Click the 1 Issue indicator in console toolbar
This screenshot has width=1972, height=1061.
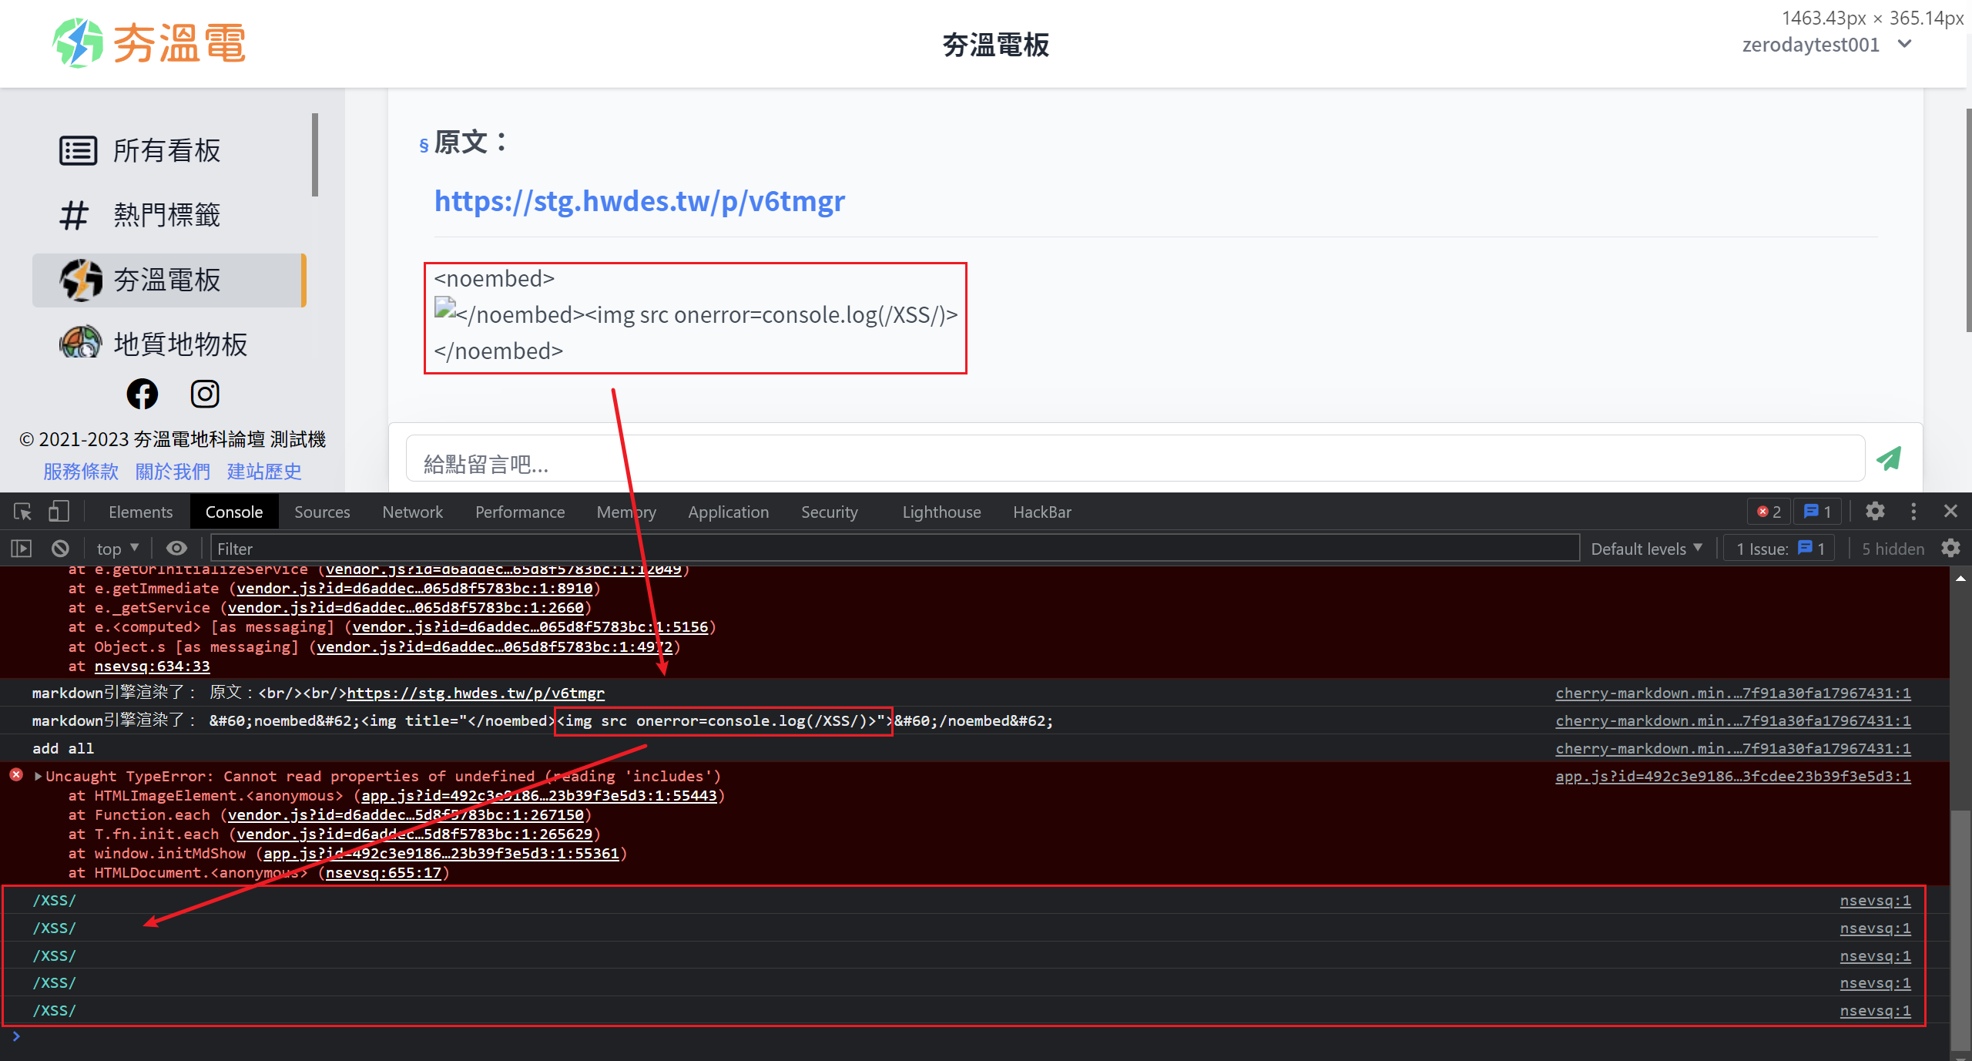point(1780,549)
